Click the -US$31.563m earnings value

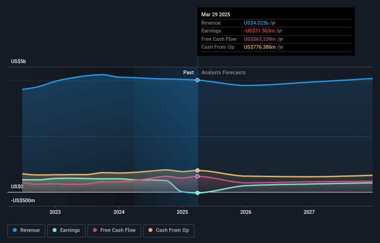pos(259,31)
